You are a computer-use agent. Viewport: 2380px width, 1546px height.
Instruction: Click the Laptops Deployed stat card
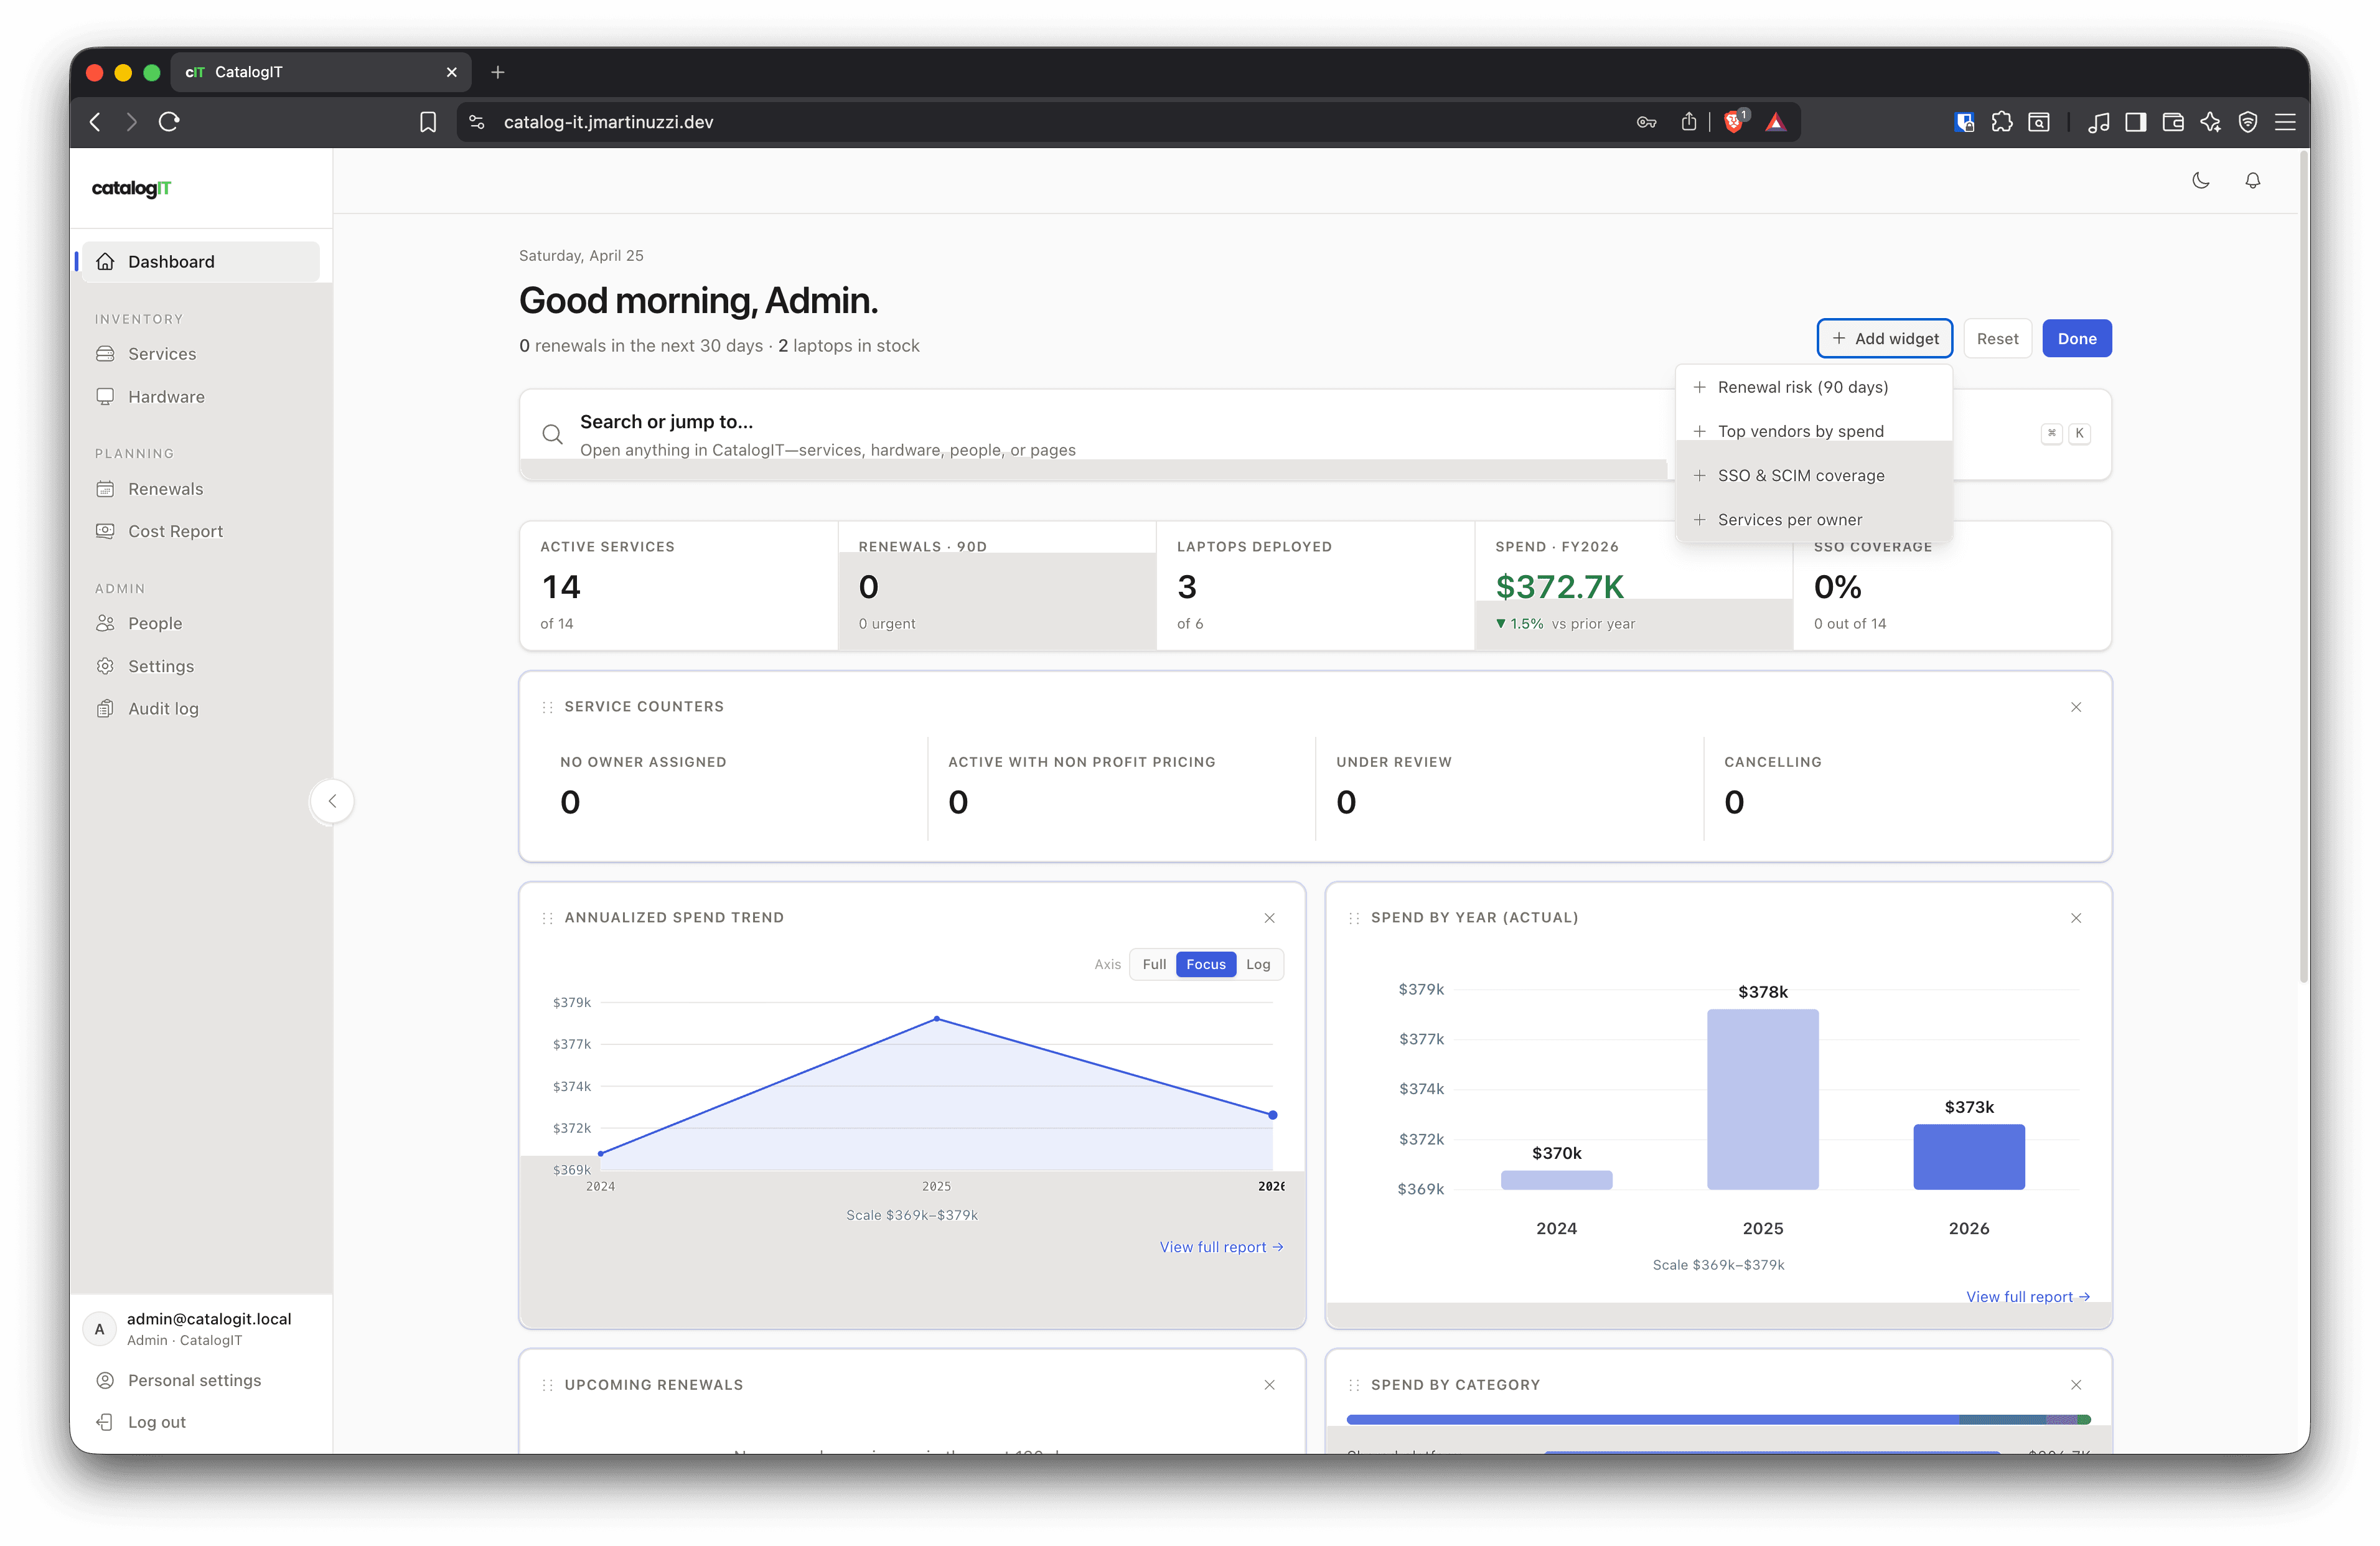pyautogui.click(x=1315, y=586)
